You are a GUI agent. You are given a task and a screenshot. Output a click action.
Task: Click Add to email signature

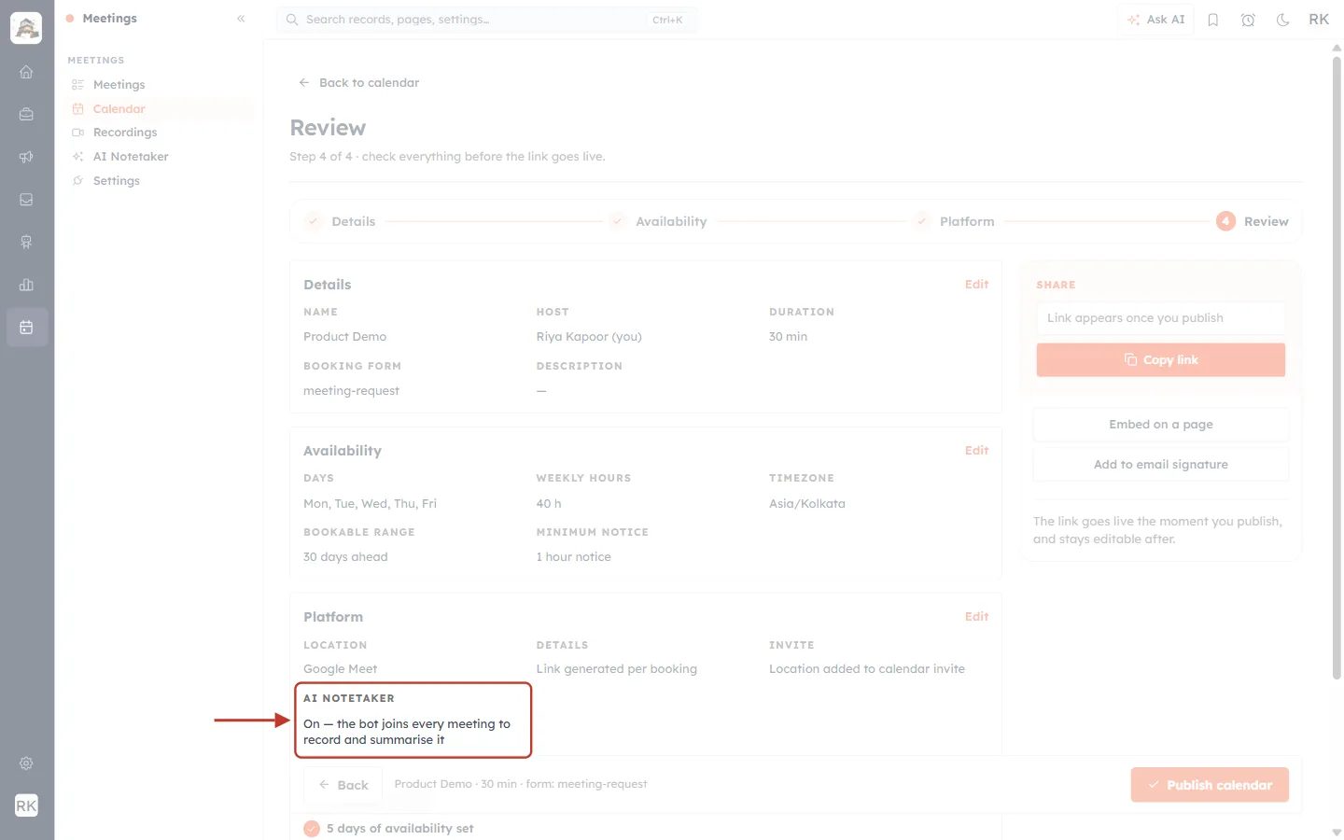pyautogui.click(x=1160, y=465)
